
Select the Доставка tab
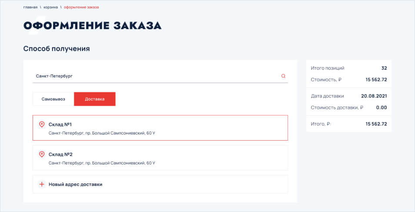pyautogui.click(x=95, y=99)
